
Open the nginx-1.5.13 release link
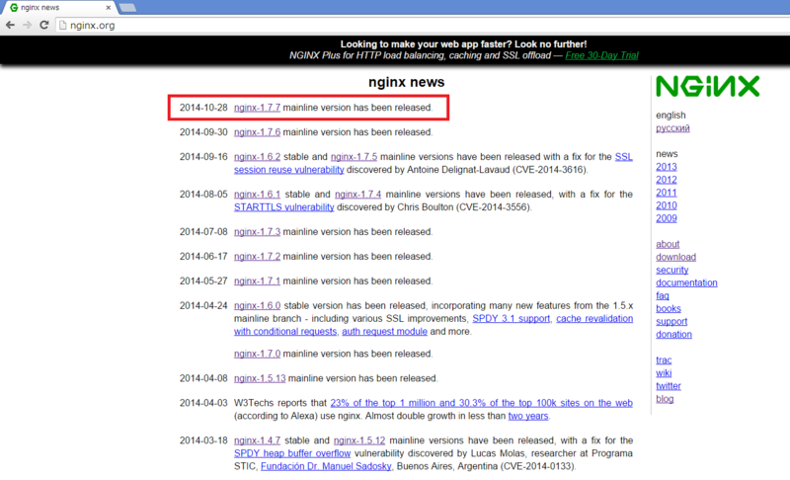click(260, 378)
